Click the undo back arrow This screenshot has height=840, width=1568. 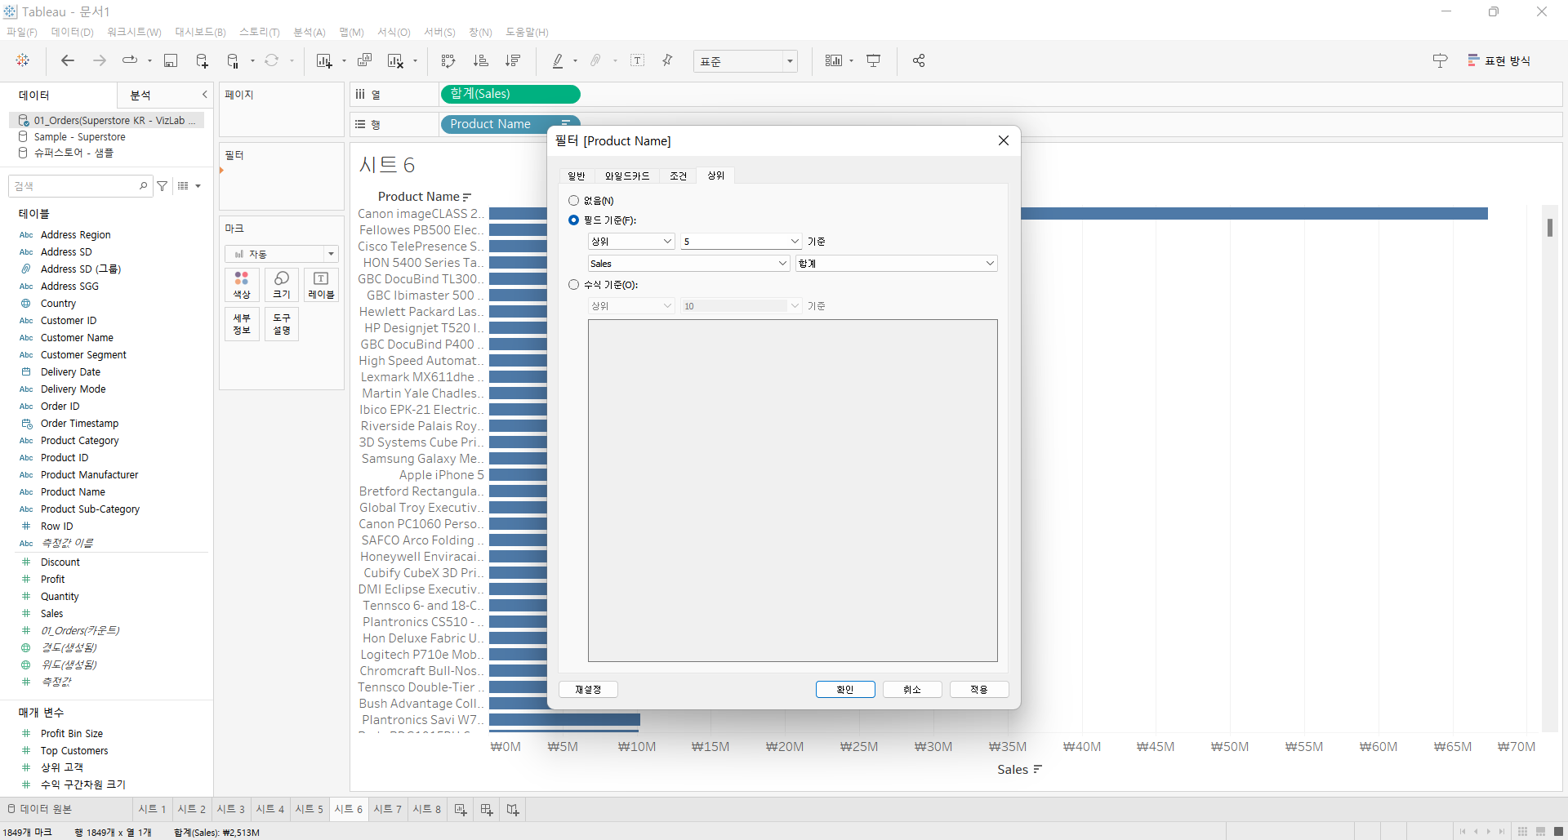(x=68, y=60)
